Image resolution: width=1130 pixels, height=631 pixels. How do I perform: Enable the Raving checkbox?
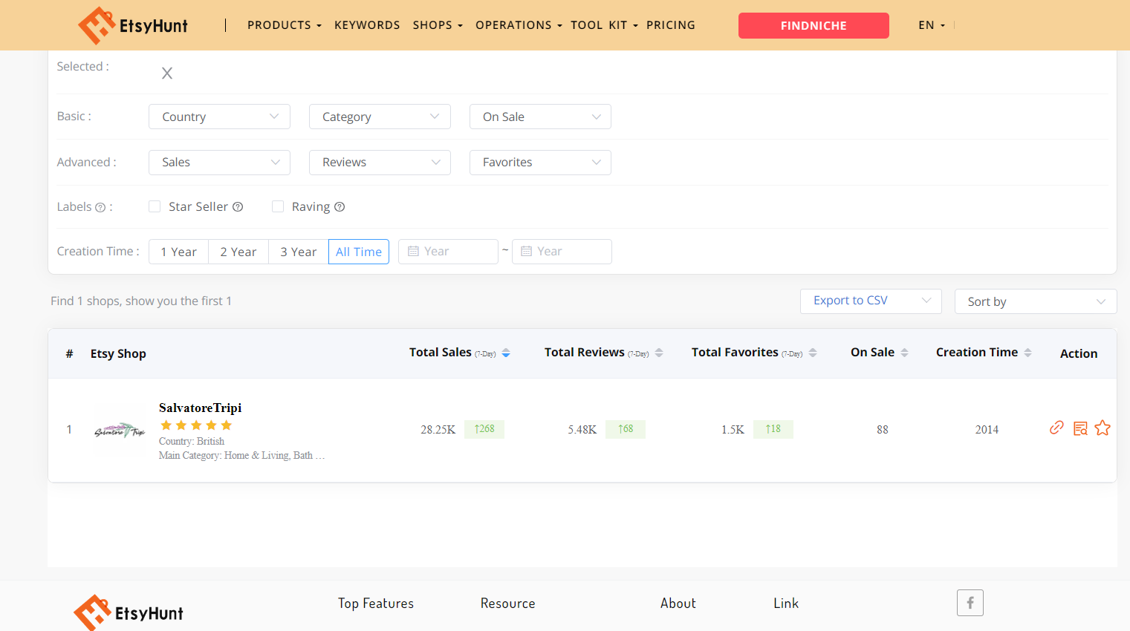[x=278, y=206]
